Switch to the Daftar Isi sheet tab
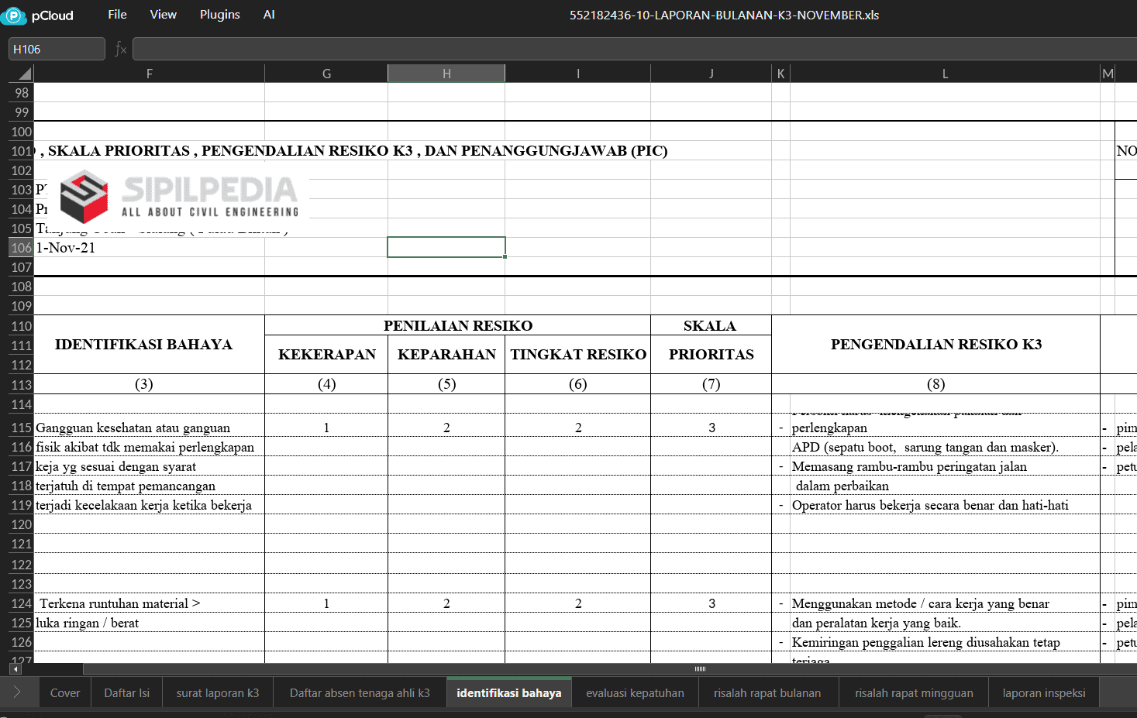The width and height of the screenshot is (1137, 718). click(x=127, y=693)
